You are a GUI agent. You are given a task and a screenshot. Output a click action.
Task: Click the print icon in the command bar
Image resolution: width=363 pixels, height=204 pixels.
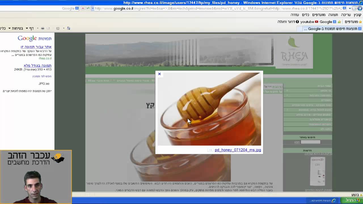43,28
